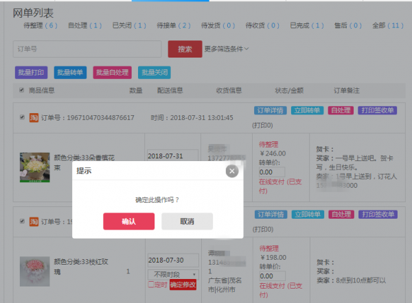Expand the 更多筛选条件 filter options

[x=227, y=49]
